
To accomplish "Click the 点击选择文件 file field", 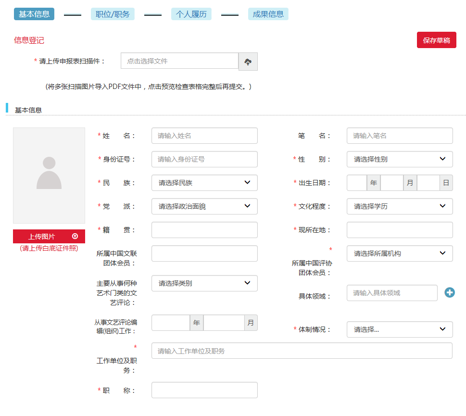I will 179,61.
